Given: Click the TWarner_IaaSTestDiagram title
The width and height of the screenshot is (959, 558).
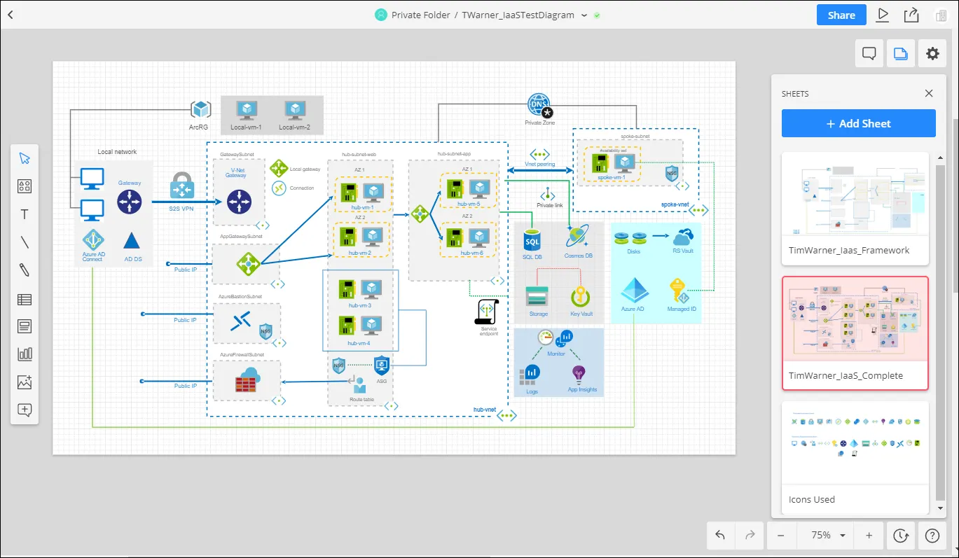Looking at the screenshot, I should (518, 15).
